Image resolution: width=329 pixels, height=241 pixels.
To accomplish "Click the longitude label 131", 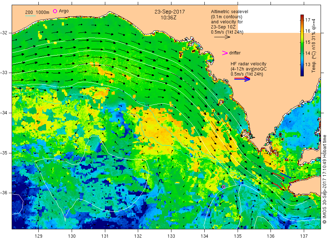I will point(105,236).
